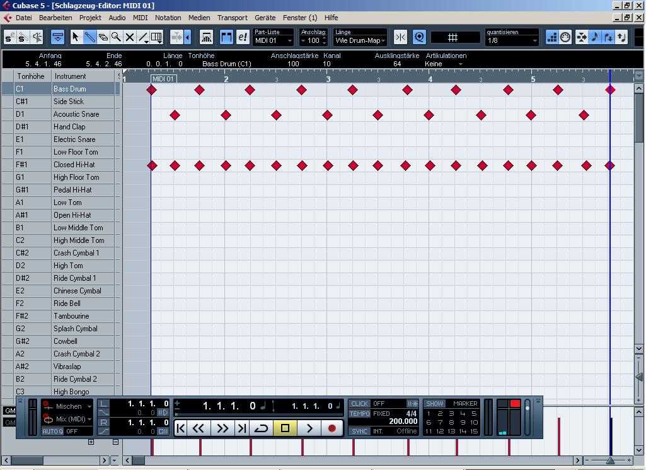
Task: Click the horizontal zoom slider handle
Action: (610, 461)
